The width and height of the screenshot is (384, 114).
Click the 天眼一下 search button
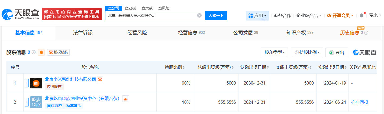(x=216, y=15)
